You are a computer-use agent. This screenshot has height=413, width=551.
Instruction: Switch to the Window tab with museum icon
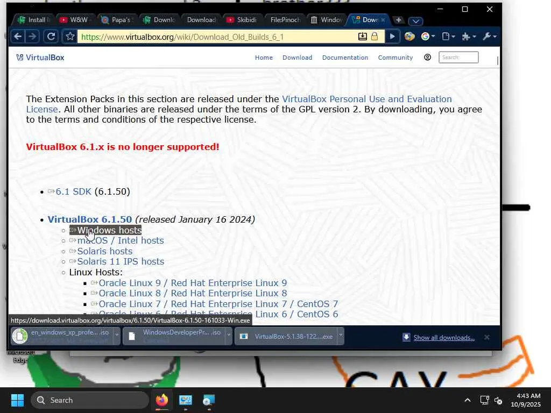326,20
